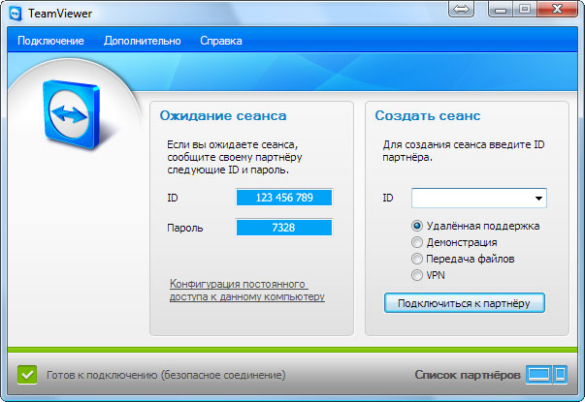Close the TeamViewer window

click(x=558, y=9)
